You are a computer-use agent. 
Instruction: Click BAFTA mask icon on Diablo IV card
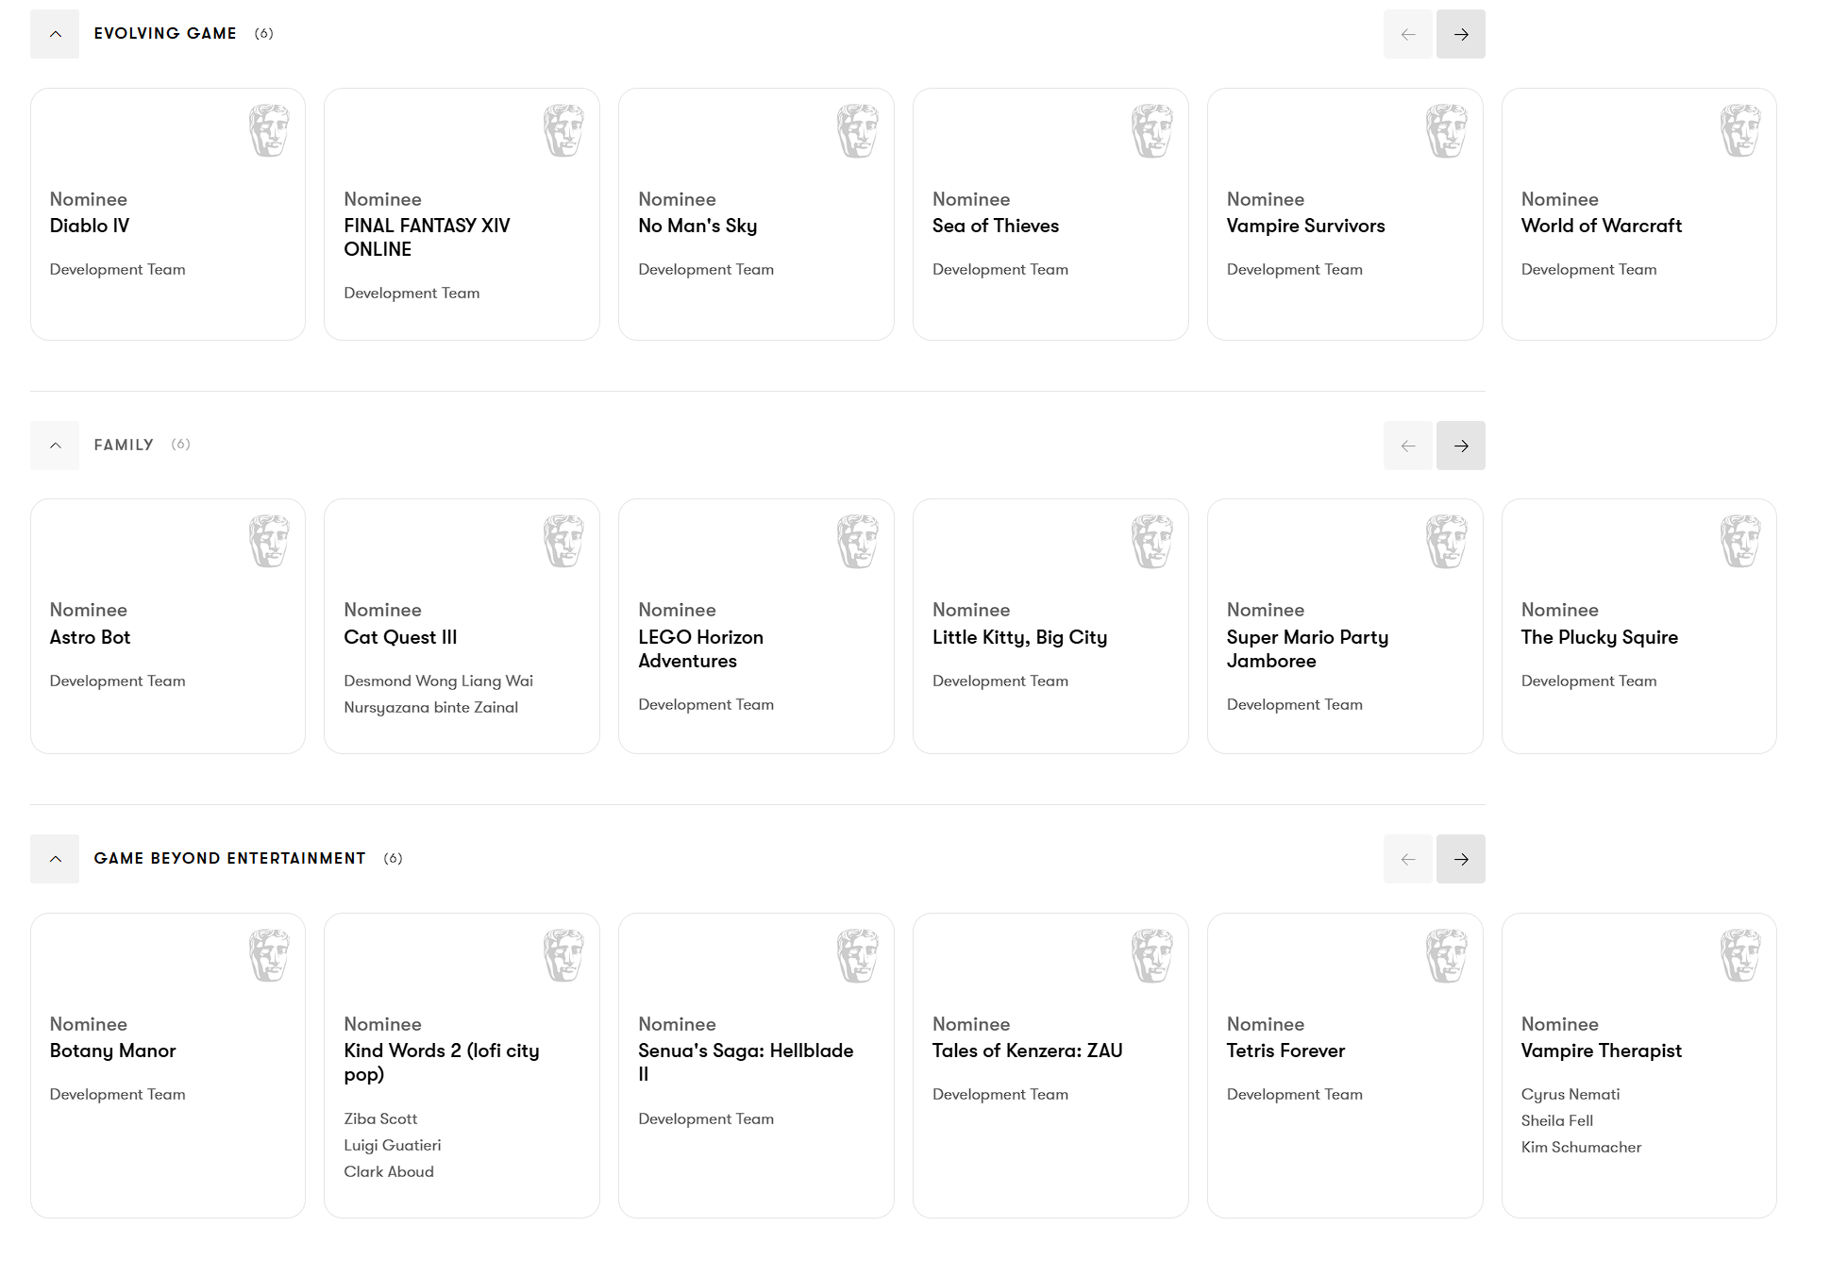(269, 130)
